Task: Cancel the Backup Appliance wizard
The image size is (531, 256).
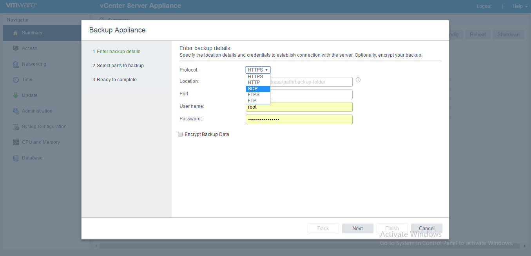Action: click(x=426, y=228)
